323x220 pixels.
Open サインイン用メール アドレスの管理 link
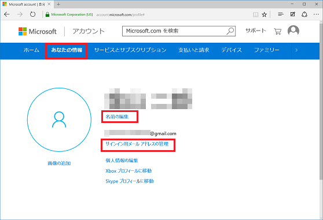click(x=137, y=144)
